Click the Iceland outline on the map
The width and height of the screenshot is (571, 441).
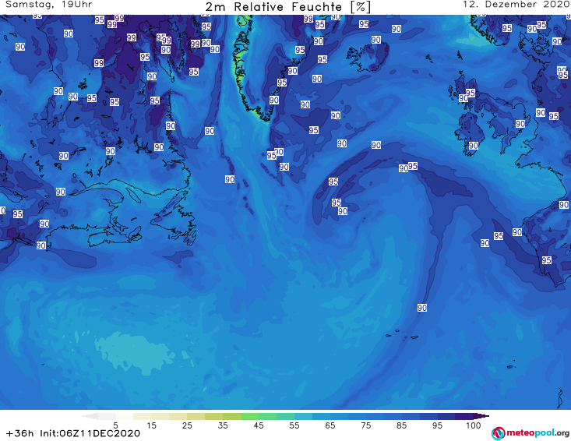tap(368, 57)
